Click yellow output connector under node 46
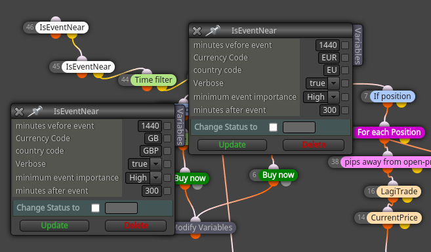Viewport: 431px width, 252px height. coord(72,35)
